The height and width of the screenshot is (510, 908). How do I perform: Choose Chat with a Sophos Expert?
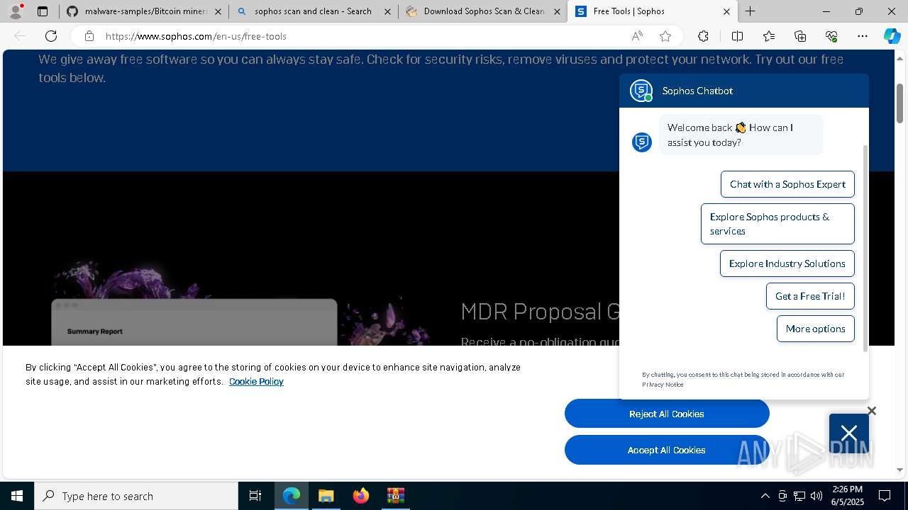(x=787, y=184)
